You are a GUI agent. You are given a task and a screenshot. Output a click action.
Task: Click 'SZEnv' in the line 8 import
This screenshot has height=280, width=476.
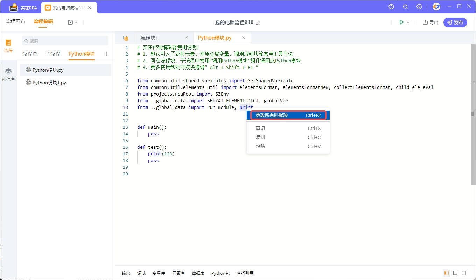tap(222, 94)
